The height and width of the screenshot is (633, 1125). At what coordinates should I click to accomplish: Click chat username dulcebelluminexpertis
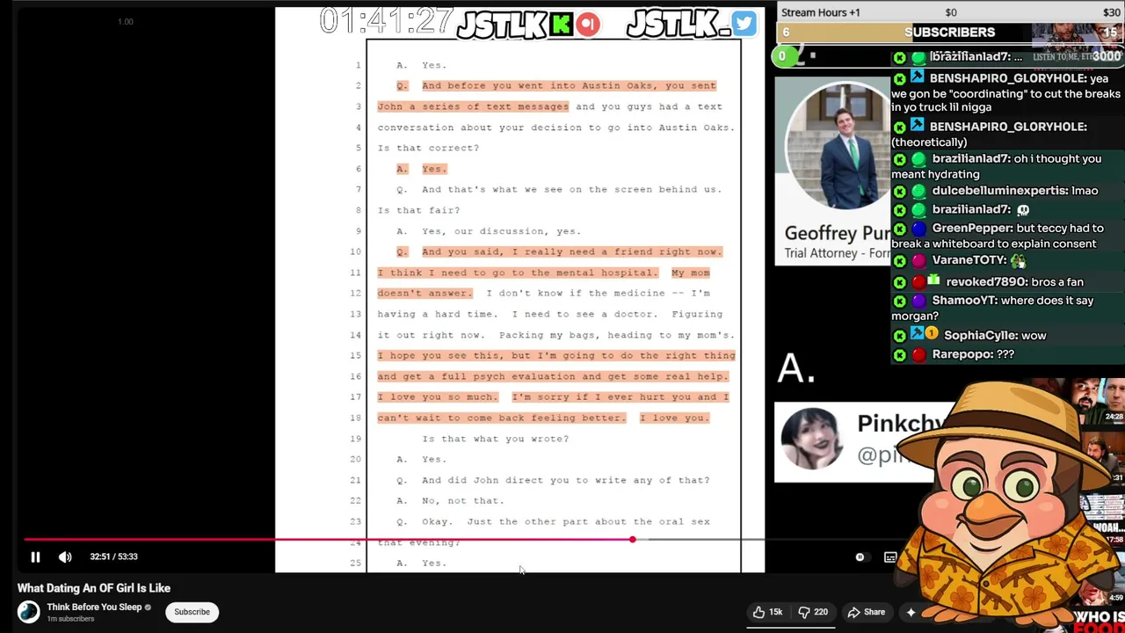tap(1000, 190)
